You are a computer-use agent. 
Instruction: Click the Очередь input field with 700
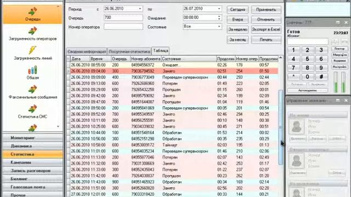coord(123,18)
